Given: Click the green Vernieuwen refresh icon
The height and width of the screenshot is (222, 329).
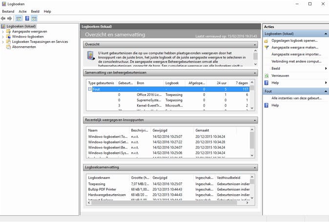Looking at the screenshot, I should 267,76.
